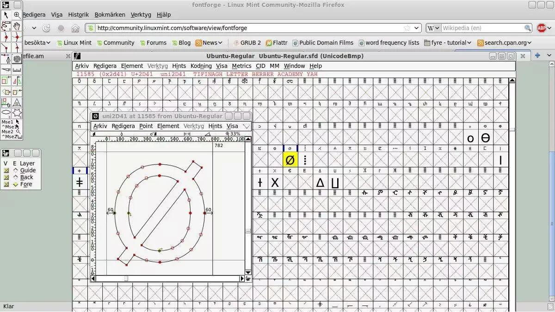Select the Spiro spiral mode tool

click(x=17, y=59)
